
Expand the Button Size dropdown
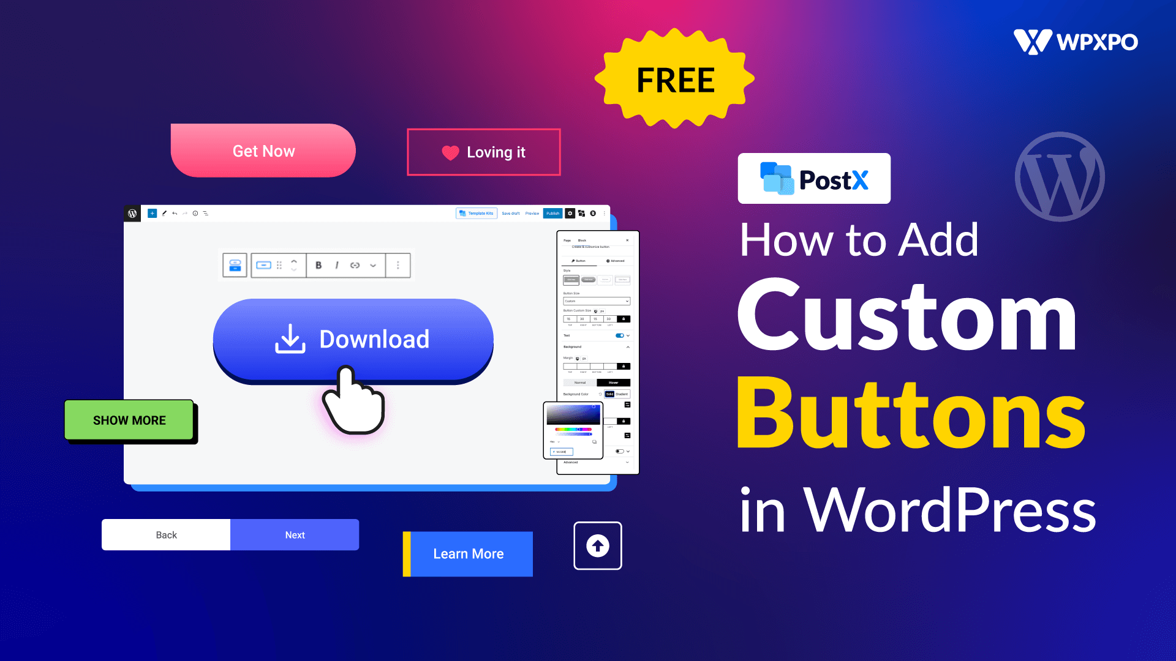595,302
